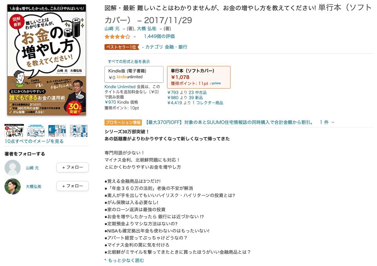
Task: Click the ベストセラー1位 badge
Action: (122, 47)
